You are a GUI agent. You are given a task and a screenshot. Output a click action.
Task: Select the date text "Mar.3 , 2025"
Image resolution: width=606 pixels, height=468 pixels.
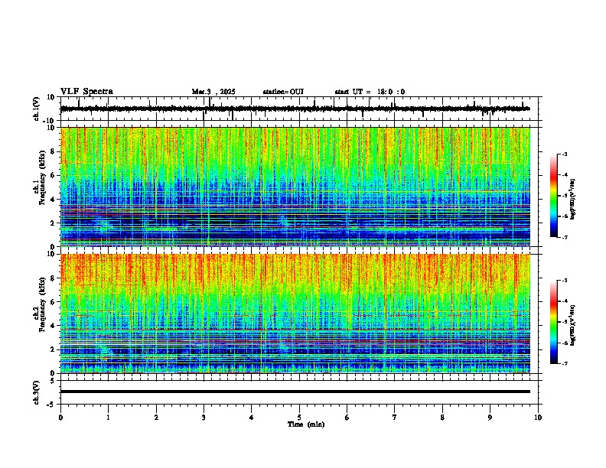213,92
